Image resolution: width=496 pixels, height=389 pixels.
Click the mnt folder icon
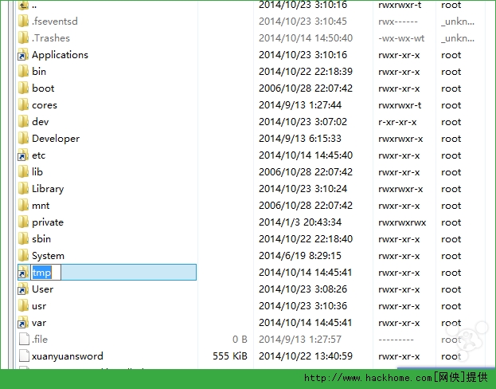(x=23, y=206)
